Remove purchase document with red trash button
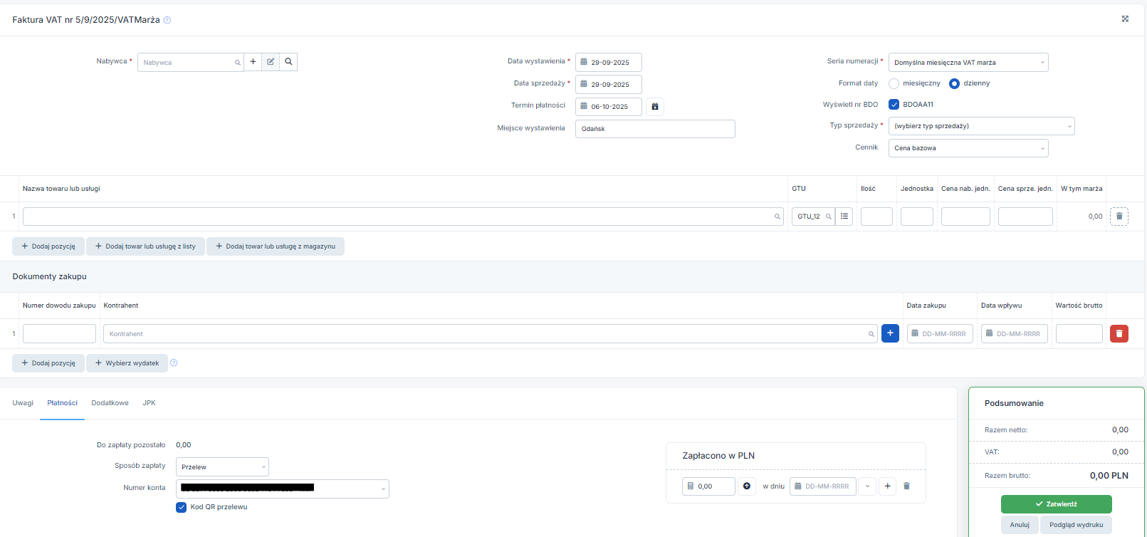 tap(1119, 333)
